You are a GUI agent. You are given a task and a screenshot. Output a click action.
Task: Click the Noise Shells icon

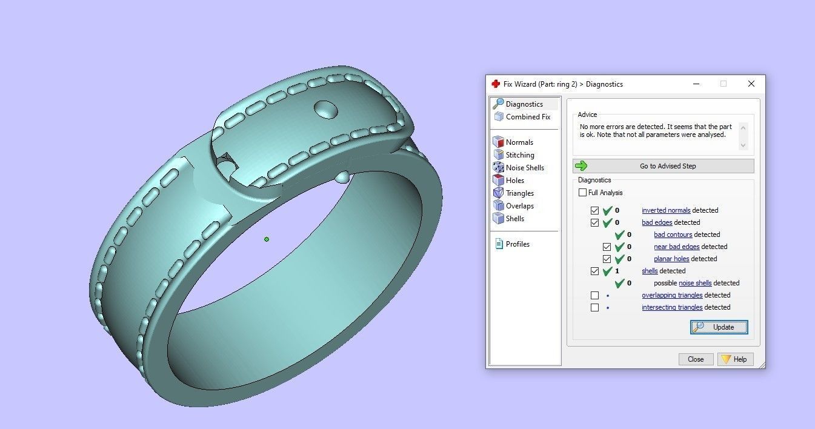[498, 167]
